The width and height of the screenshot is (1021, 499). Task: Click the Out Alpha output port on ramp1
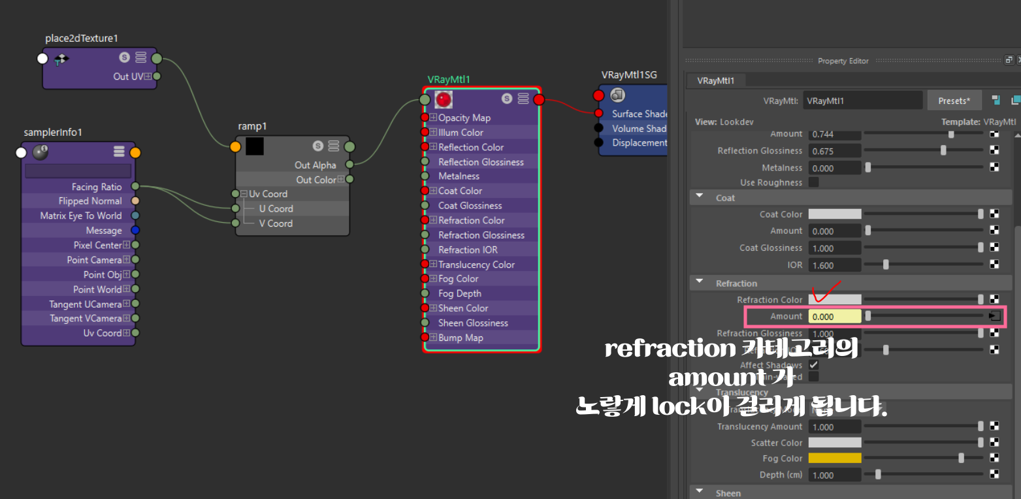[x=349, y=165]
